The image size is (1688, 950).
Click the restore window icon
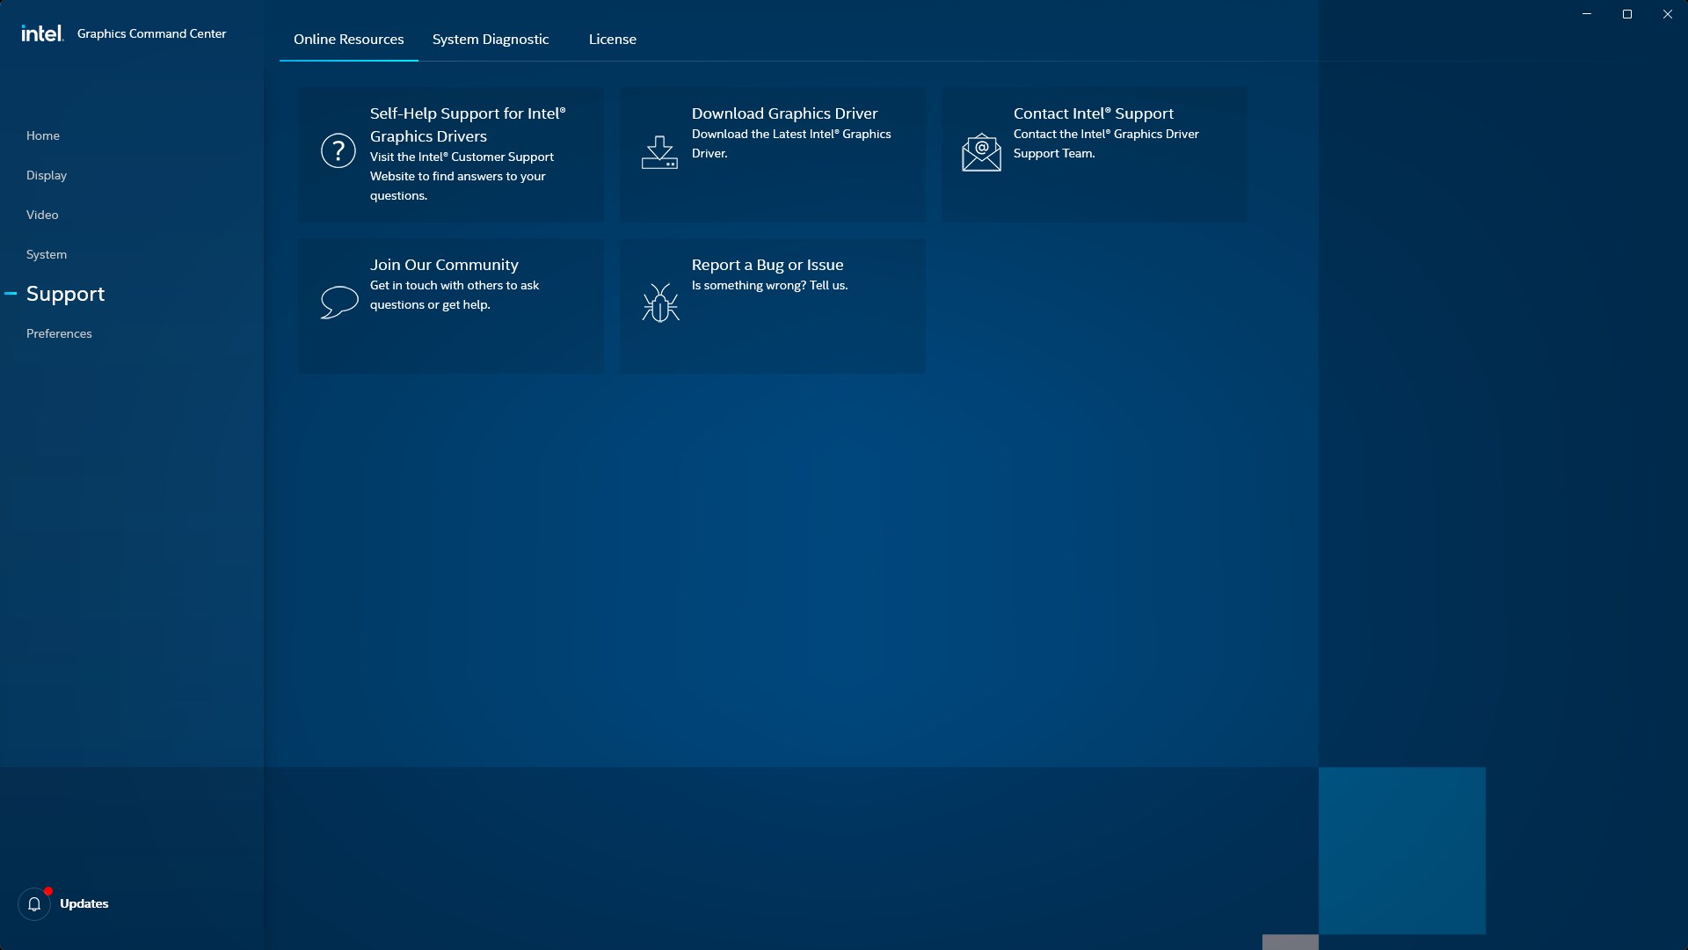click(x=1627, y=13)
